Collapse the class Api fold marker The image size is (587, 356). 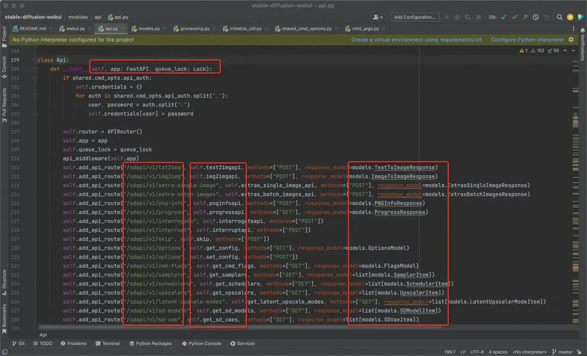[x=36, y=60]
